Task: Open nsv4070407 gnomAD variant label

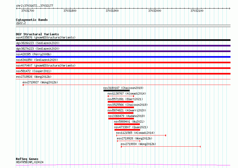Action: click(46, 65)
